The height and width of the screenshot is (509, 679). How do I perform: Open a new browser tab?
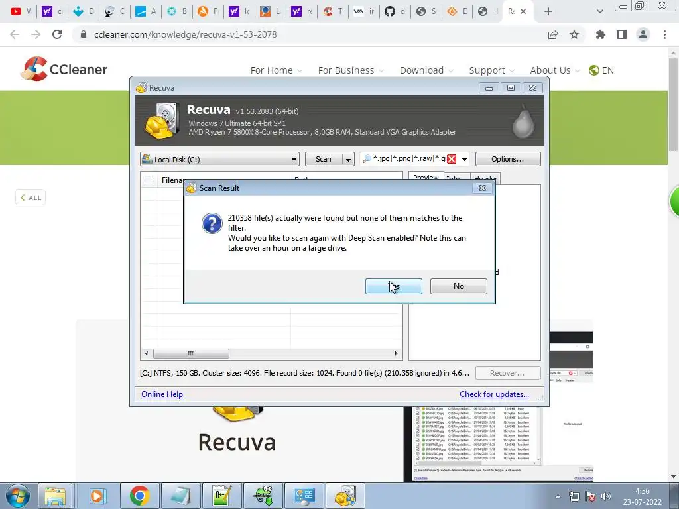548,12
